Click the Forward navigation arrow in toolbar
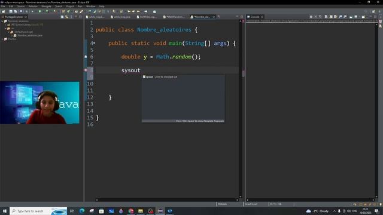This screenshot has width=383, height=215. 146,11
